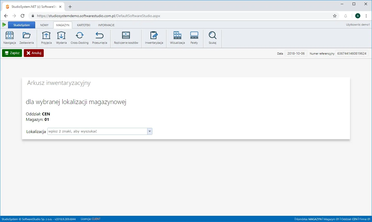
Task: Open Zestawienia folder icon
Action: click(27, 38)
